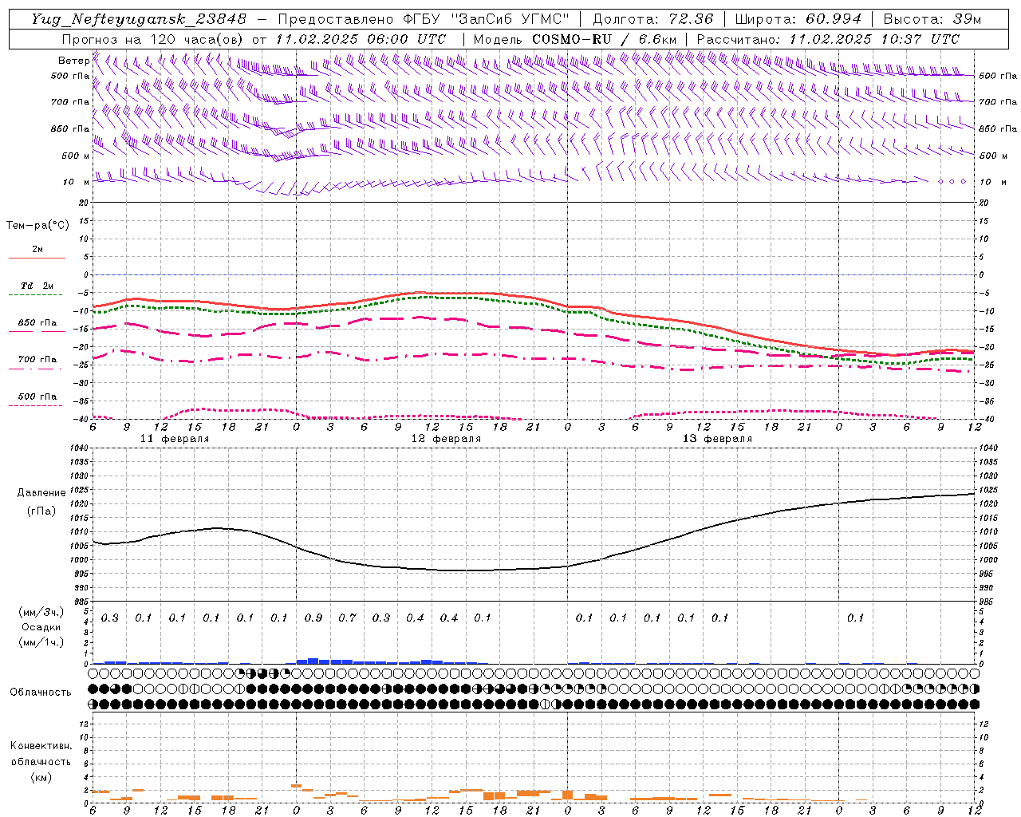
Task: Click the Давление pressure panel label
Action: pos(41,493)
